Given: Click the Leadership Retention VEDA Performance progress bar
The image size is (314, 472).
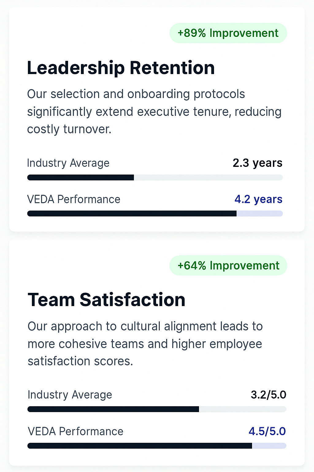Looking at the screenshot, I should pos(155,214).
